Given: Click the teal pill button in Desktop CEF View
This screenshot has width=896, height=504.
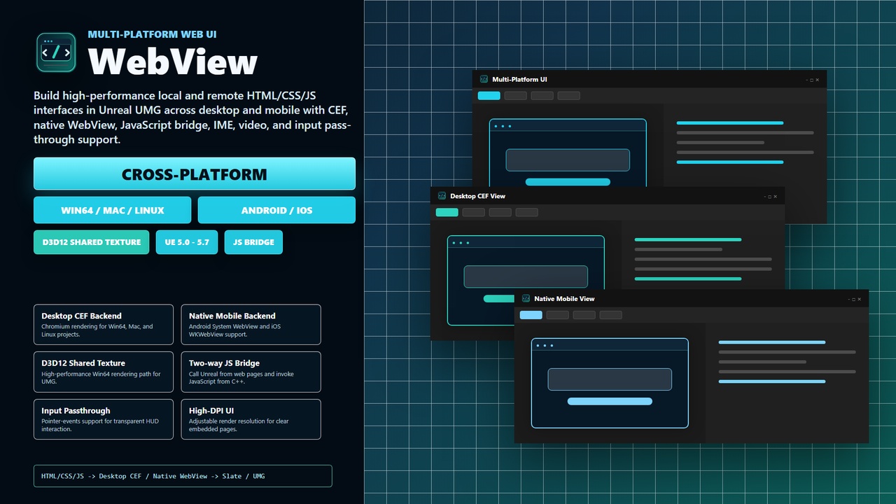Looking at the screenshot, I should [x=499, y=298].
